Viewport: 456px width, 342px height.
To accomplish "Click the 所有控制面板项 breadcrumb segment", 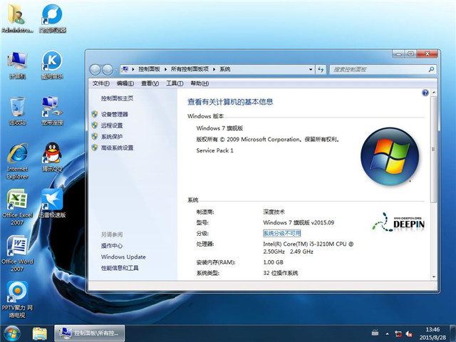I will tap(190, 69).
